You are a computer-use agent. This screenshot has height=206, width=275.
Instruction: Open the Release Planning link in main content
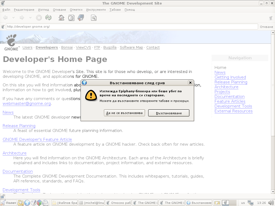(x=19, y=126)
